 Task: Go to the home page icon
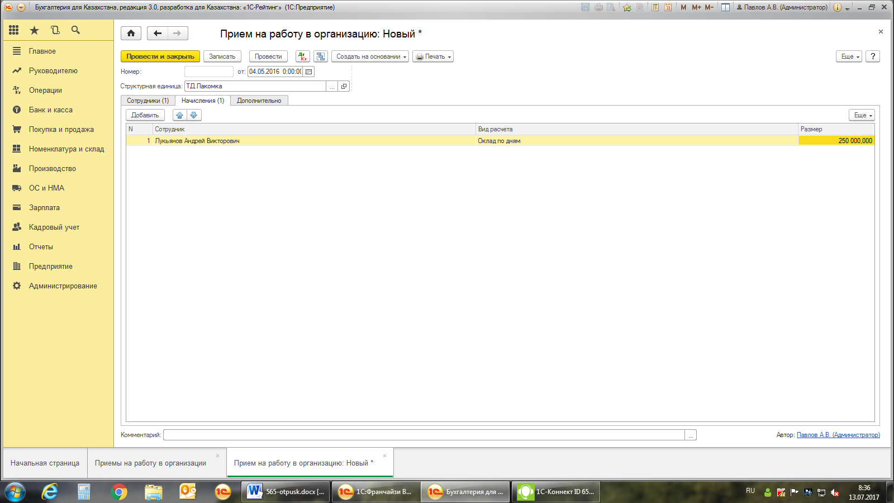click(131, 34)
